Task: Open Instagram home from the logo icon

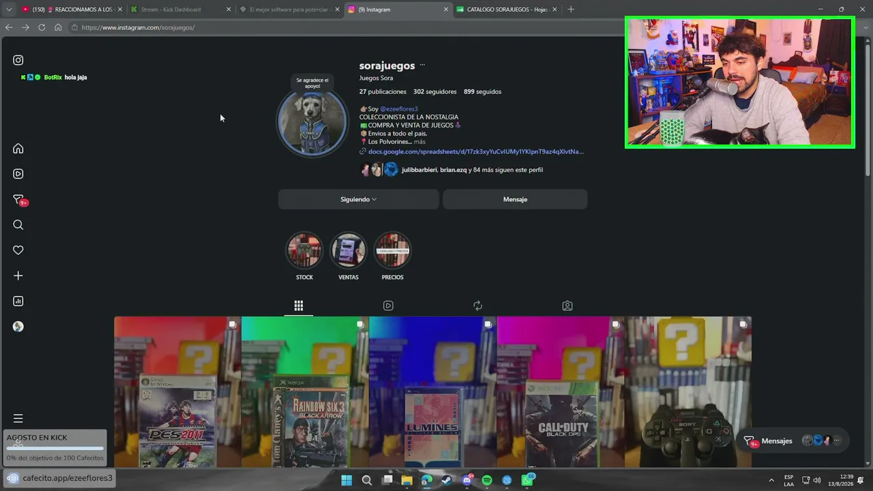Action: click(18, 60)
